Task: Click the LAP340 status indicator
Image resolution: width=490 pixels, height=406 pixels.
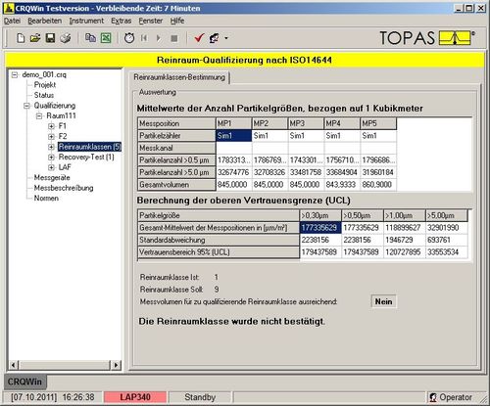Action: coord(135,397)
